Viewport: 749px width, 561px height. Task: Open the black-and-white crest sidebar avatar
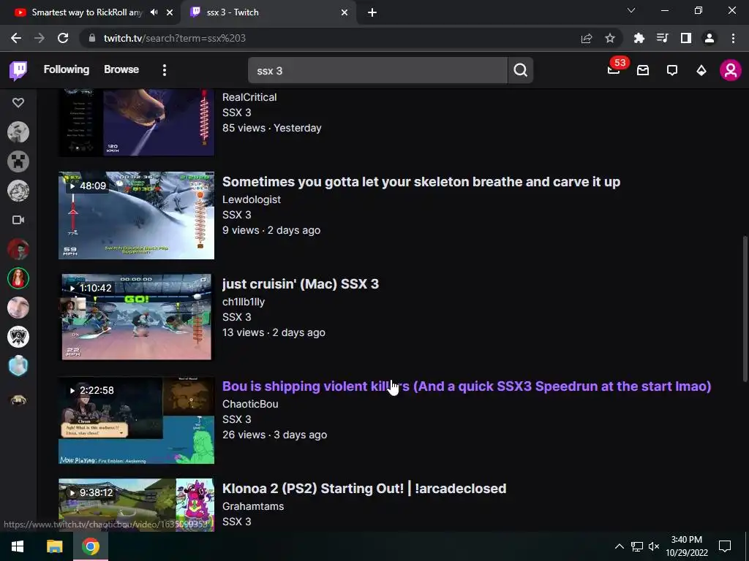18,337
